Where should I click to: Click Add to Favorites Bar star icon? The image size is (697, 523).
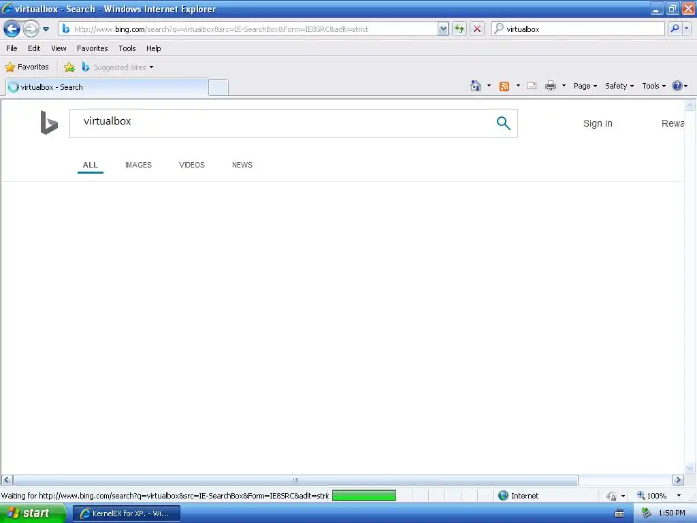(x=69, y=67)
